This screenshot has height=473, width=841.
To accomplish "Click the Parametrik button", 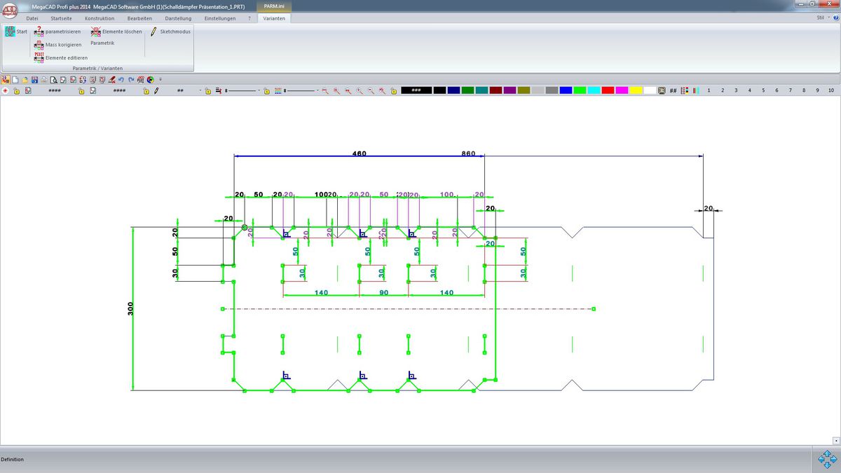I will coord(102,43).
